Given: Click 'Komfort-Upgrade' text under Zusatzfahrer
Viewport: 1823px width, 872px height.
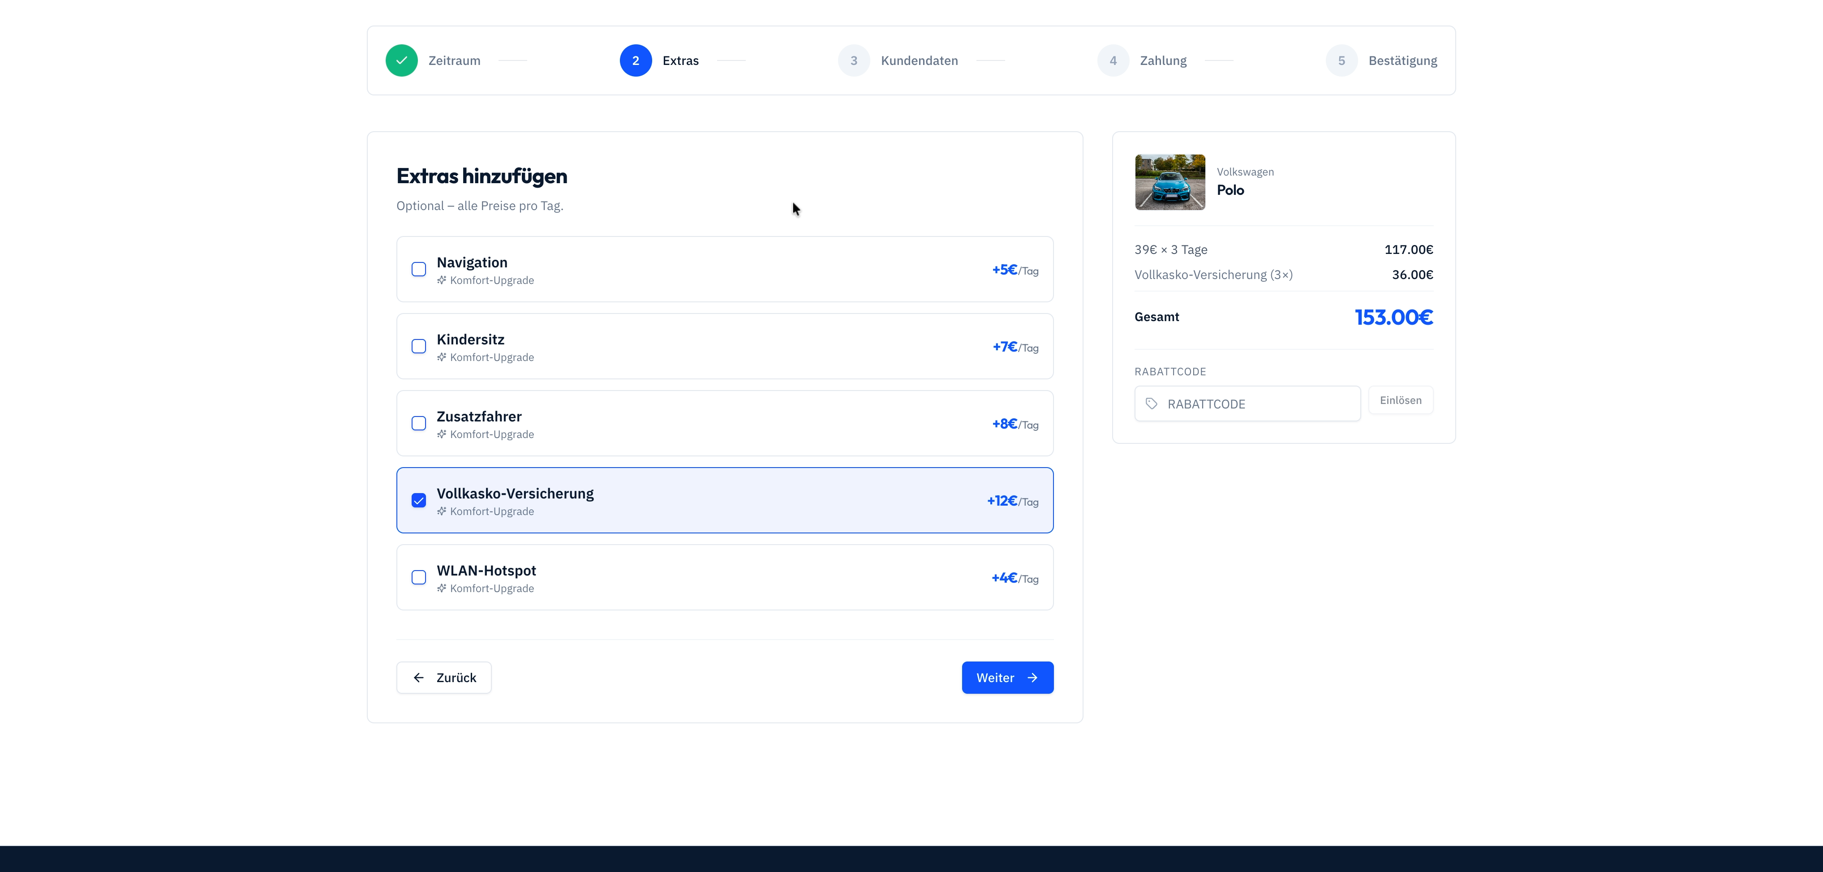Looking at the screenshot, I should (492, 434).
